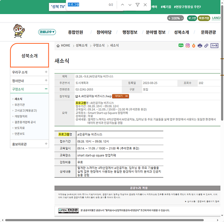Click the #폐기물 hashtag
The height and width of the screenshot is (222, 224).
[166, 7]
